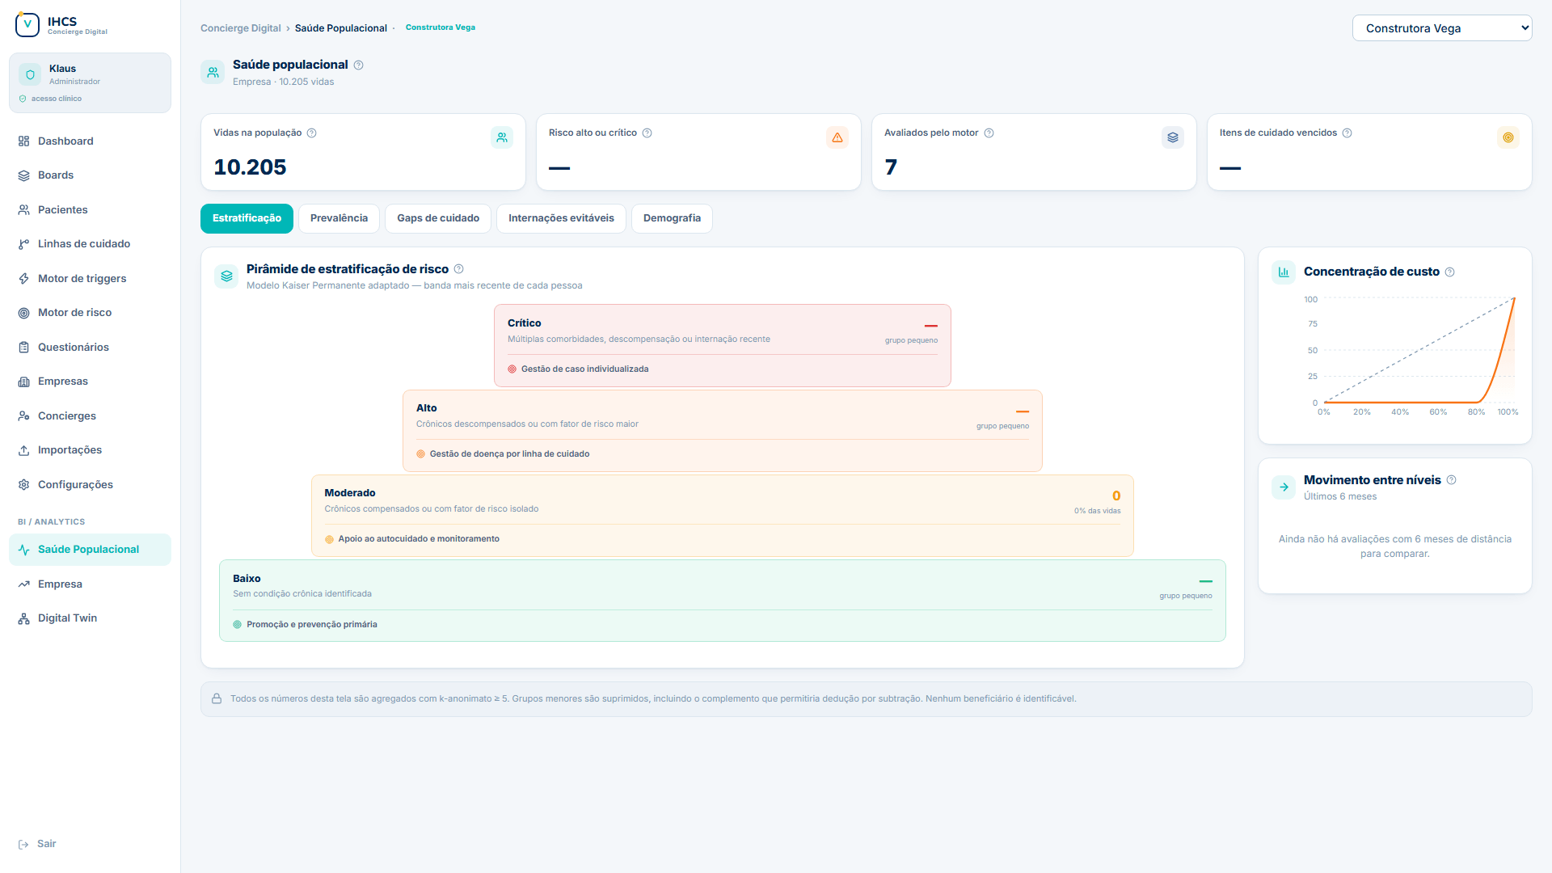Click the Concierge Digital breadcrumb link
The height and width of the screenshot is (873, 1552).
click(241, 28)
